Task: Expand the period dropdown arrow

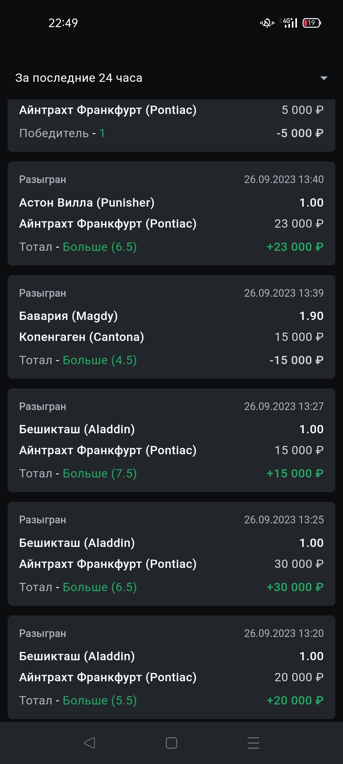Action: click(324, 78)
